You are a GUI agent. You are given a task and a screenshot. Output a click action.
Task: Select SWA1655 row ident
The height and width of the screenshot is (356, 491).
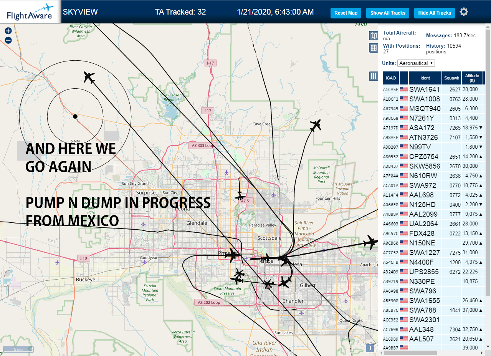coord(425,300)
